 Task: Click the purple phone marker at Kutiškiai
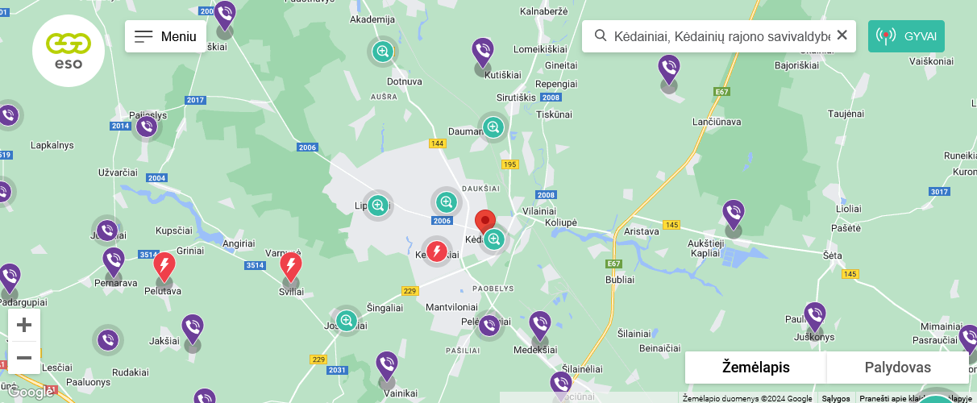point(483,53)
